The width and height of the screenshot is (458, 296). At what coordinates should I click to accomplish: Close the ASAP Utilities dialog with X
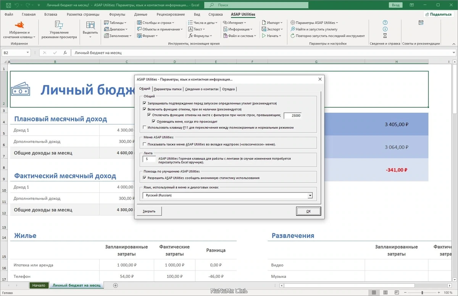(x=320, y=79)
